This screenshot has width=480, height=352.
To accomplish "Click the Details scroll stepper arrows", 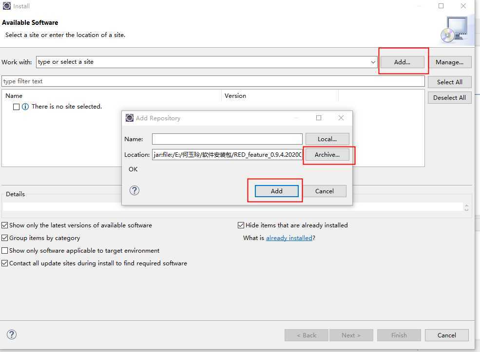I will 466,208.
